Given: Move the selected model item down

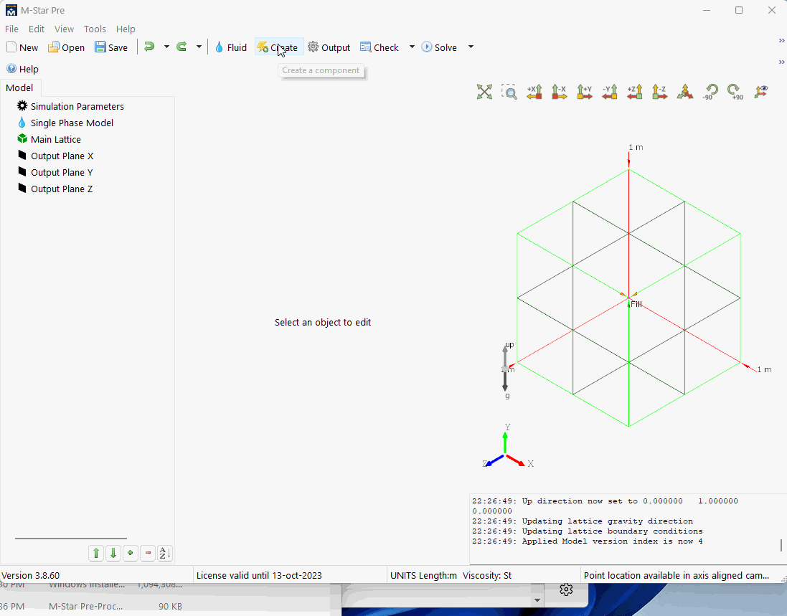Looking at the screenshot, I should (113, 553).
